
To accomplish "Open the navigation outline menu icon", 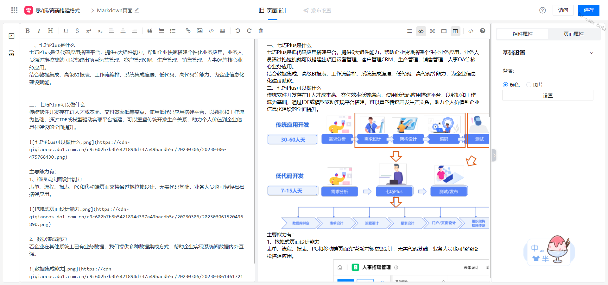I will coord(409,31).
